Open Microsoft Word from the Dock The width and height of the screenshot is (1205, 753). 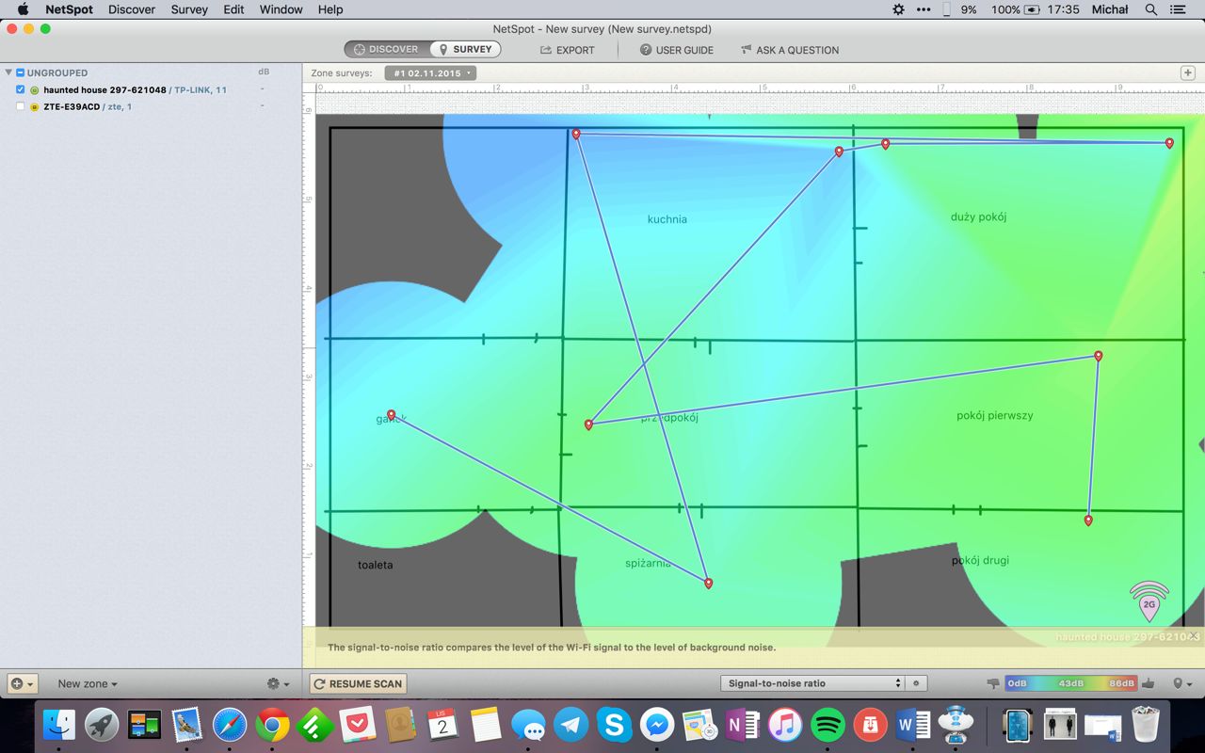pos(913,725)
